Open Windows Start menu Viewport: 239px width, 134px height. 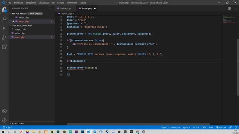[3, 132]
